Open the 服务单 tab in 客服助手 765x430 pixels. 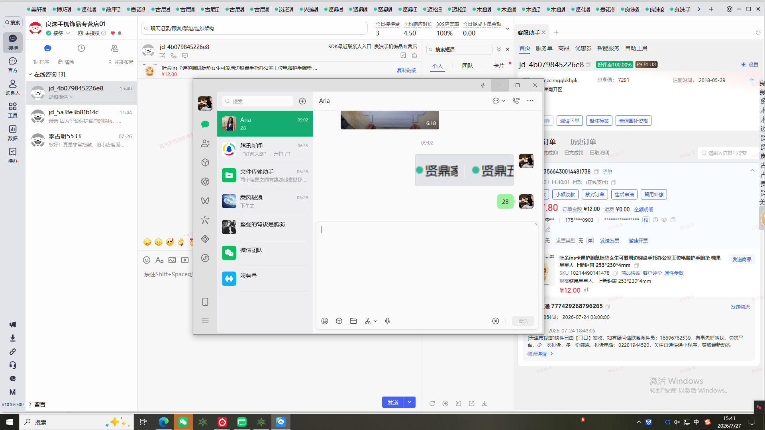coord(544,48)
